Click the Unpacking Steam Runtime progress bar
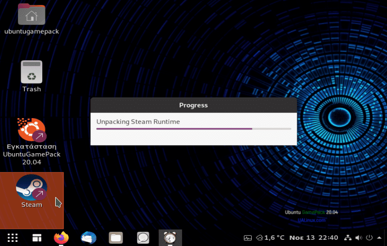Screen dimensions: 387x246 tap(193, 129)
